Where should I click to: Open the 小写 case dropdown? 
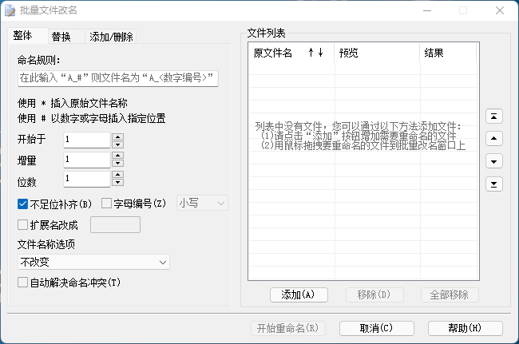point(202,203)
